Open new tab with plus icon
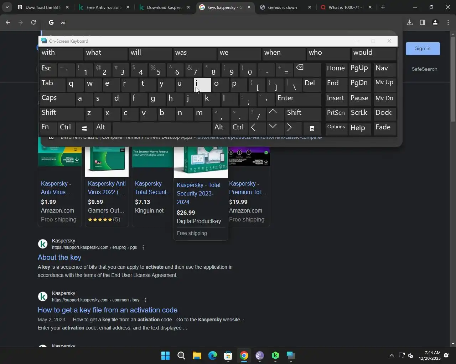This screenshot has width=456, height=364. click(x=383, y=7)
